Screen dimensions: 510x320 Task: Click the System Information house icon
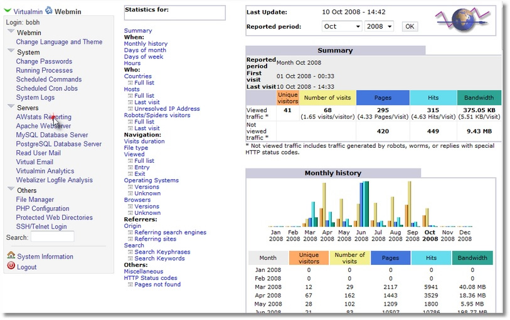click(11, 255)
